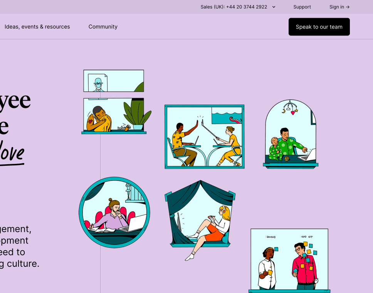Click the father and baby arched illustration
Viewport: 373px width, 293px height.
(291, 134)
